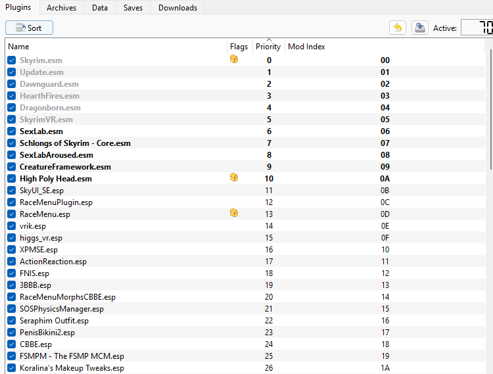Toggle the CBBE.esp checkbox
The image size is (493, 374).
click(x=12, y=344)
